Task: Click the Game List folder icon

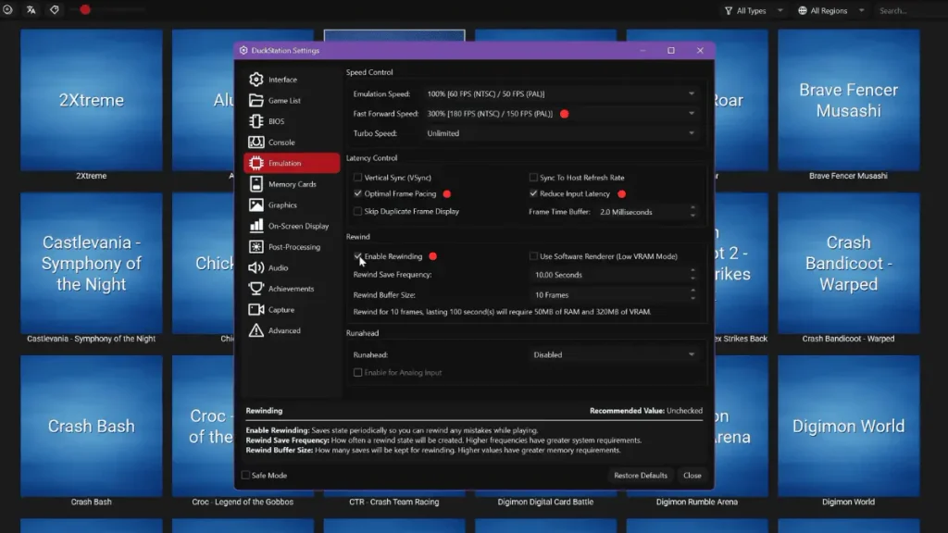Action: (x=256, y=100)
